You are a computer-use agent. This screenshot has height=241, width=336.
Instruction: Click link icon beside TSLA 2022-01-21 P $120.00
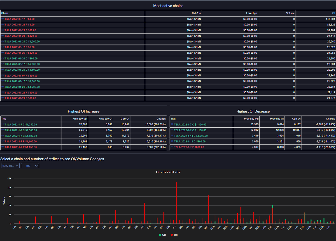coord(3,36)
